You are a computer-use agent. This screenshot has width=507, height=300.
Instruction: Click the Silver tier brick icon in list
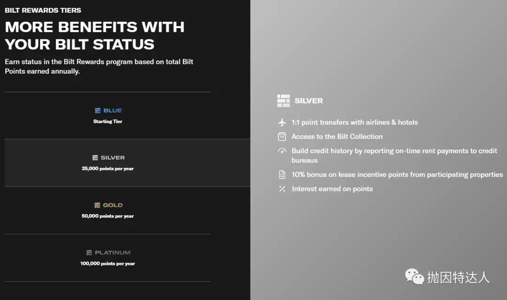pos(95,158)
